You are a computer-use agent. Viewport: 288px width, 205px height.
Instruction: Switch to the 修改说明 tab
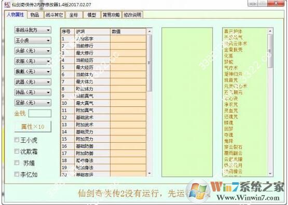click(x=132, y=15)
